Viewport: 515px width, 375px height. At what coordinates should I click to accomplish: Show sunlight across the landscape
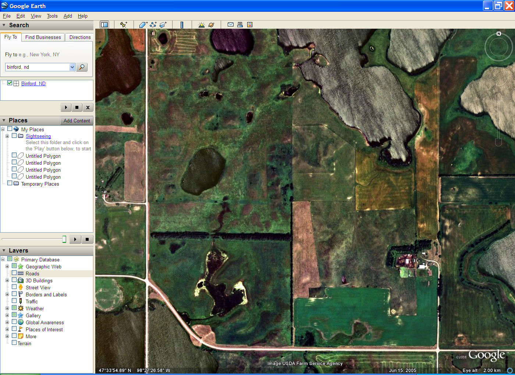(201, 25)
